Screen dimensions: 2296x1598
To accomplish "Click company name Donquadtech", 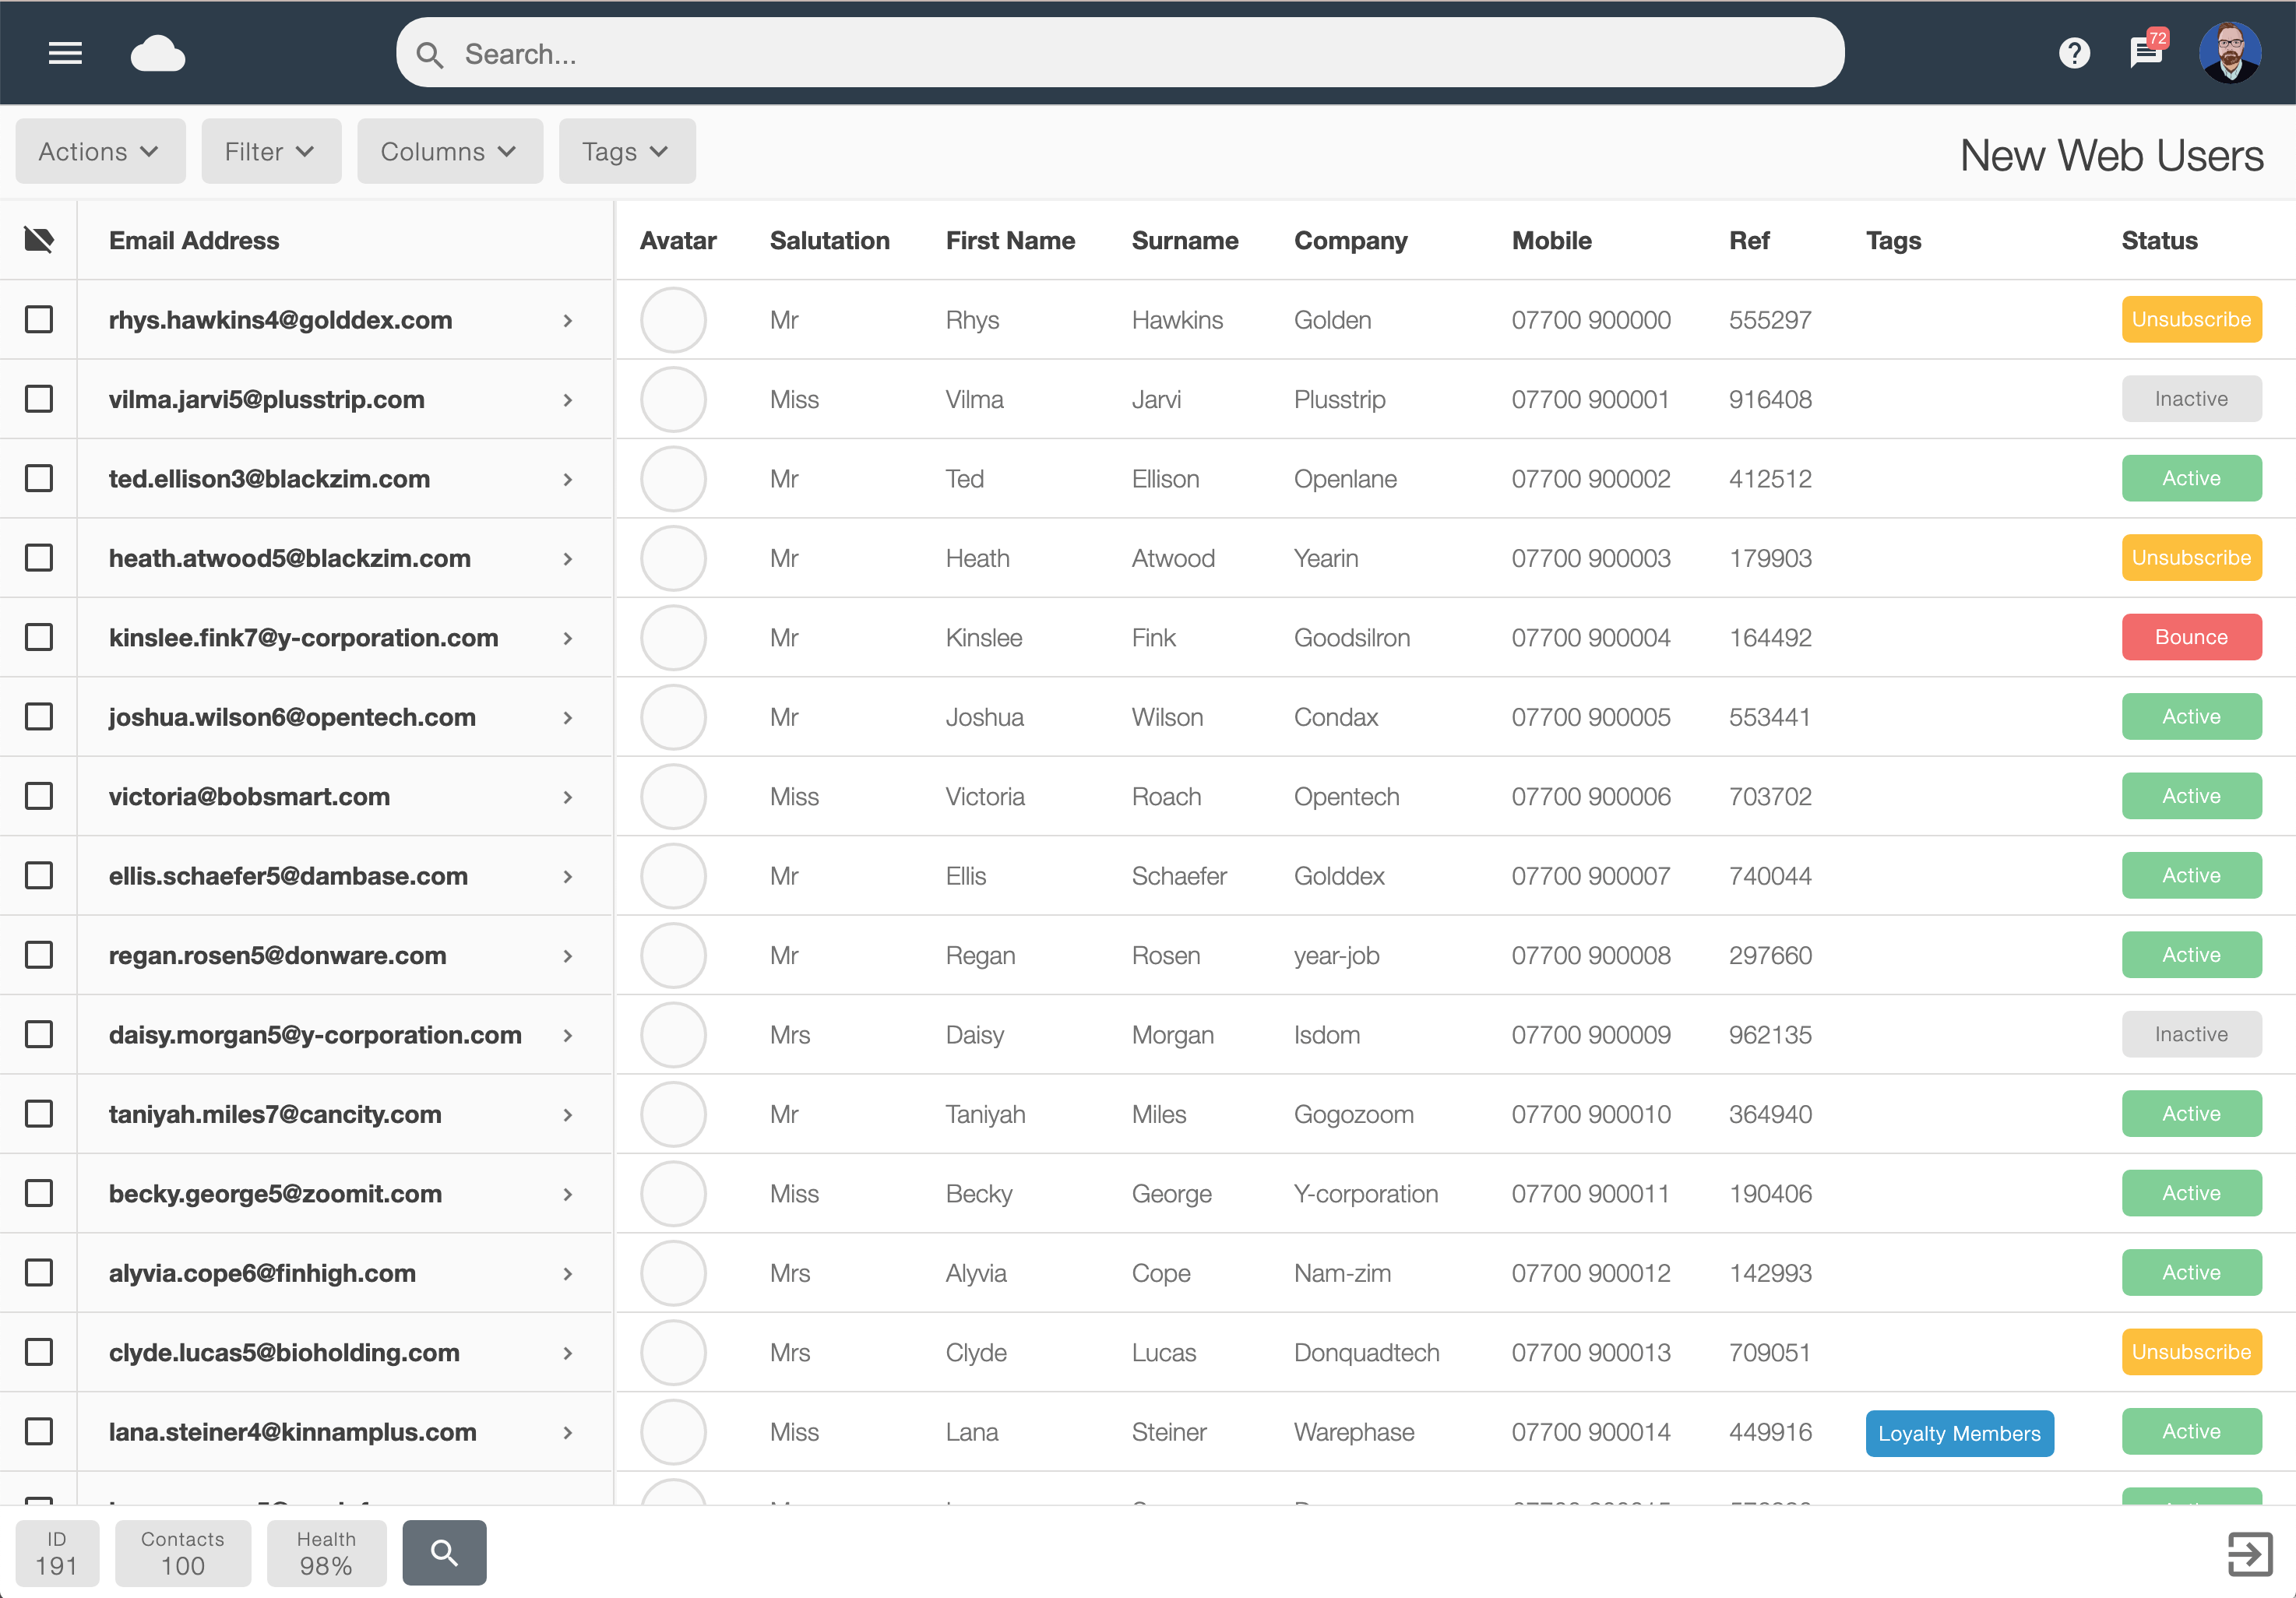I will point(1366,1352).
